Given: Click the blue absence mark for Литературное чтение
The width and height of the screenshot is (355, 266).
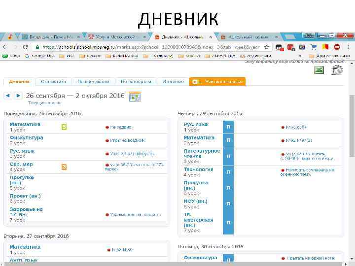Looking at the screenshot, I should pyautogui.click(x=228, y=156).
